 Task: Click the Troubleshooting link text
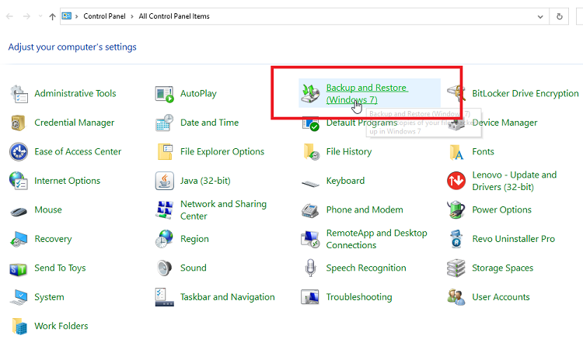(x=359, y=297)
